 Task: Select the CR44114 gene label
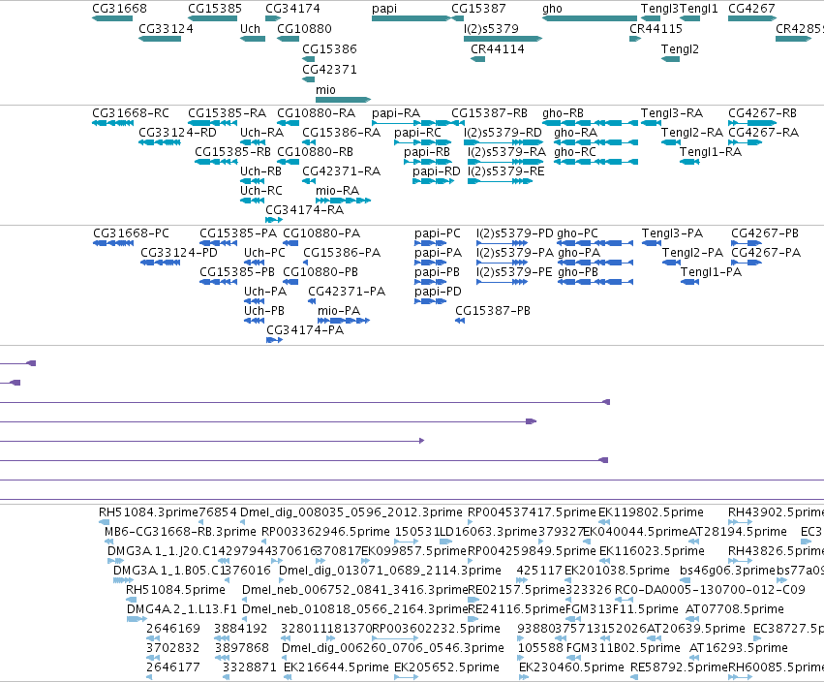pyautogui.click(x=498, y=49)
